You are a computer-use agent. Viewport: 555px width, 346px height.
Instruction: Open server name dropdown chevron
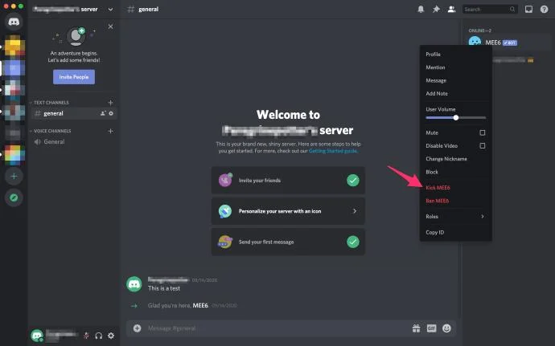tap(110, 10)
